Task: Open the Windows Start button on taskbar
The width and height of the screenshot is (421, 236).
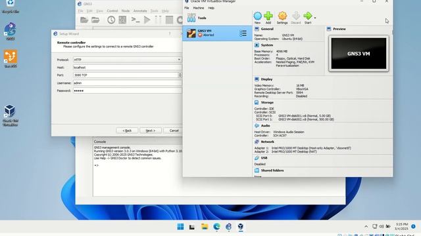Action: (x=180, y=227)
